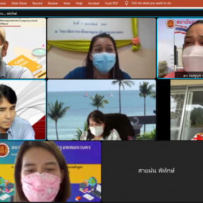Select the video tile with beach palm background

[101, 110]
